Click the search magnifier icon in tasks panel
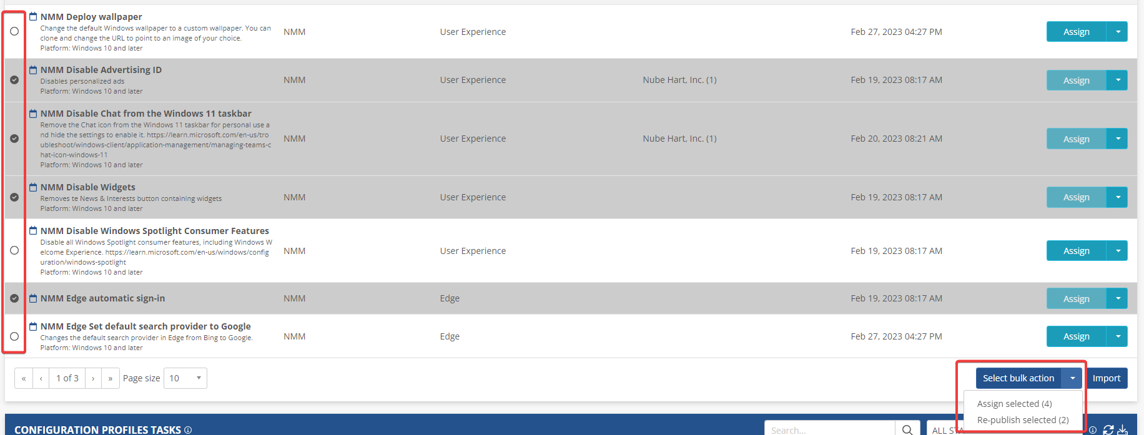 pyautogui.click(x=907, y=429)
